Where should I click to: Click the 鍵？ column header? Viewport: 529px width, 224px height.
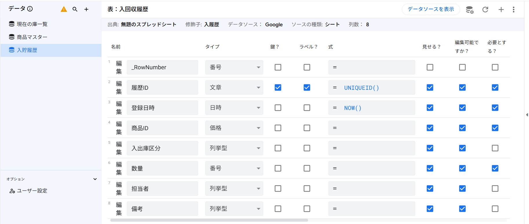(274, 47)
